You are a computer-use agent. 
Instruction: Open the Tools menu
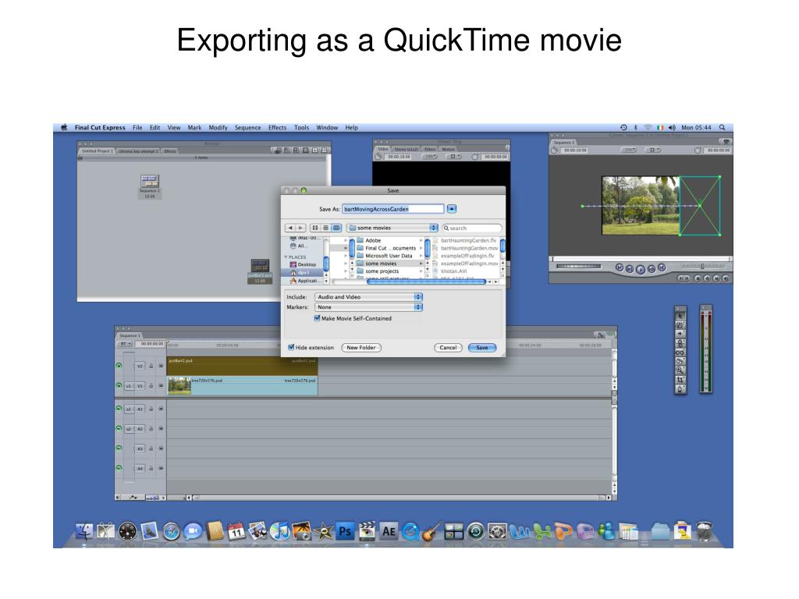301,127
